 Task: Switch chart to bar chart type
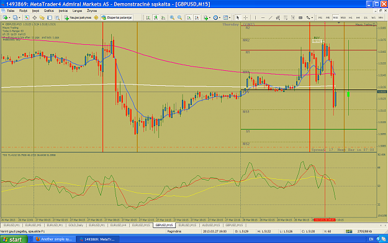[x=148, y=17]
